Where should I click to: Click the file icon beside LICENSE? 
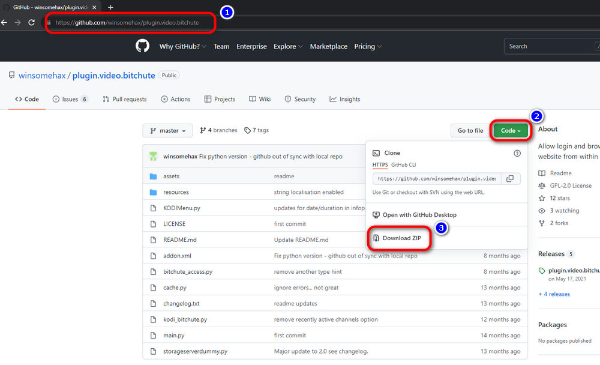pyautogui.click(x=154, y=224)
